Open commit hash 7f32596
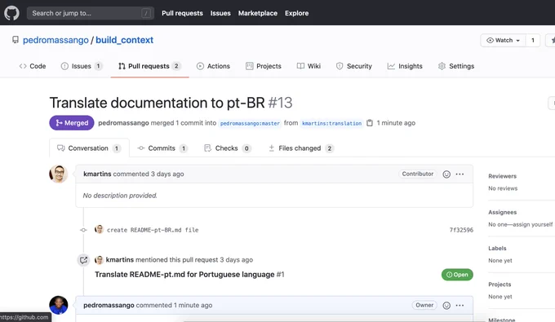This screenshot has width=555, height=322. [461, 230]
